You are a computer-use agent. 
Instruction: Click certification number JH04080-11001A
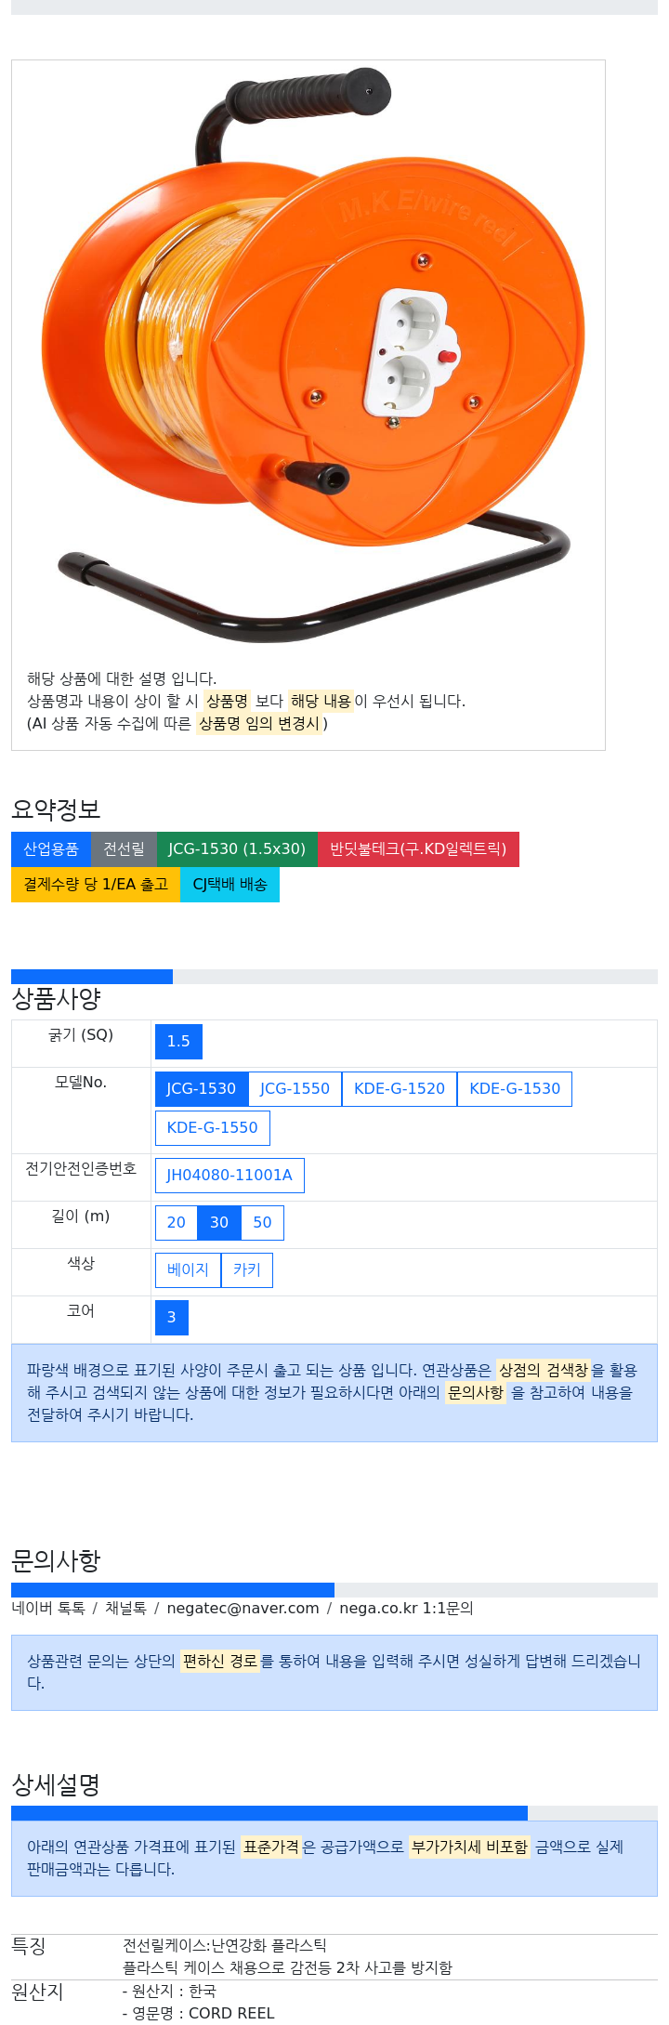[x=230, y=1176]
